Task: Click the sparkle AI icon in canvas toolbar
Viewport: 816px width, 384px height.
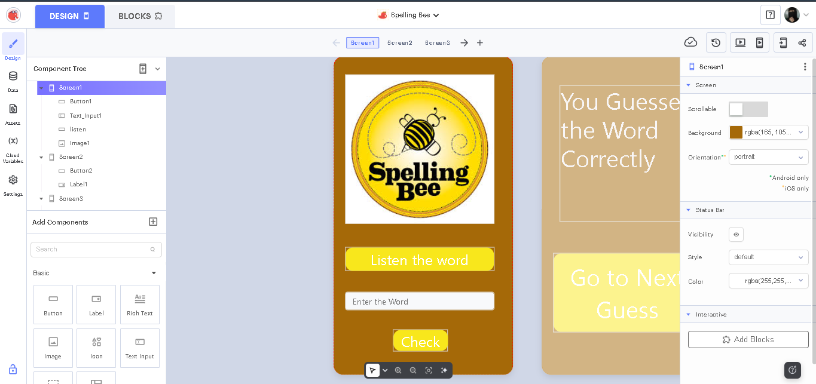Action: coord(444,370)
